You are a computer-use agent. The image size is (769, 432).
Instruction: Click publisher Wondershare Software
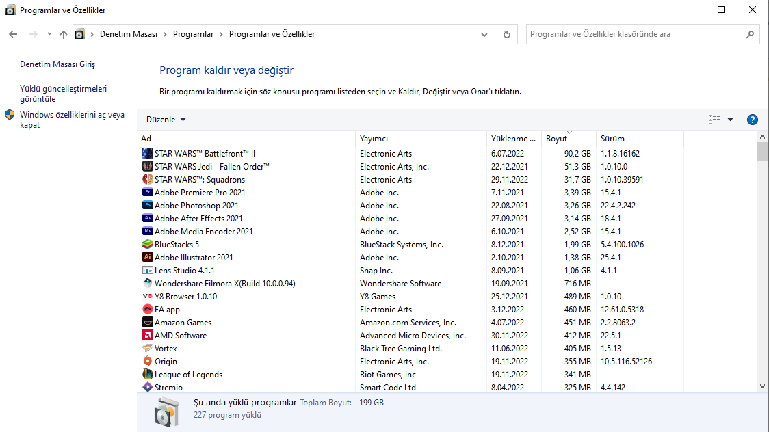pyautogui.click(x=401, y=284)
